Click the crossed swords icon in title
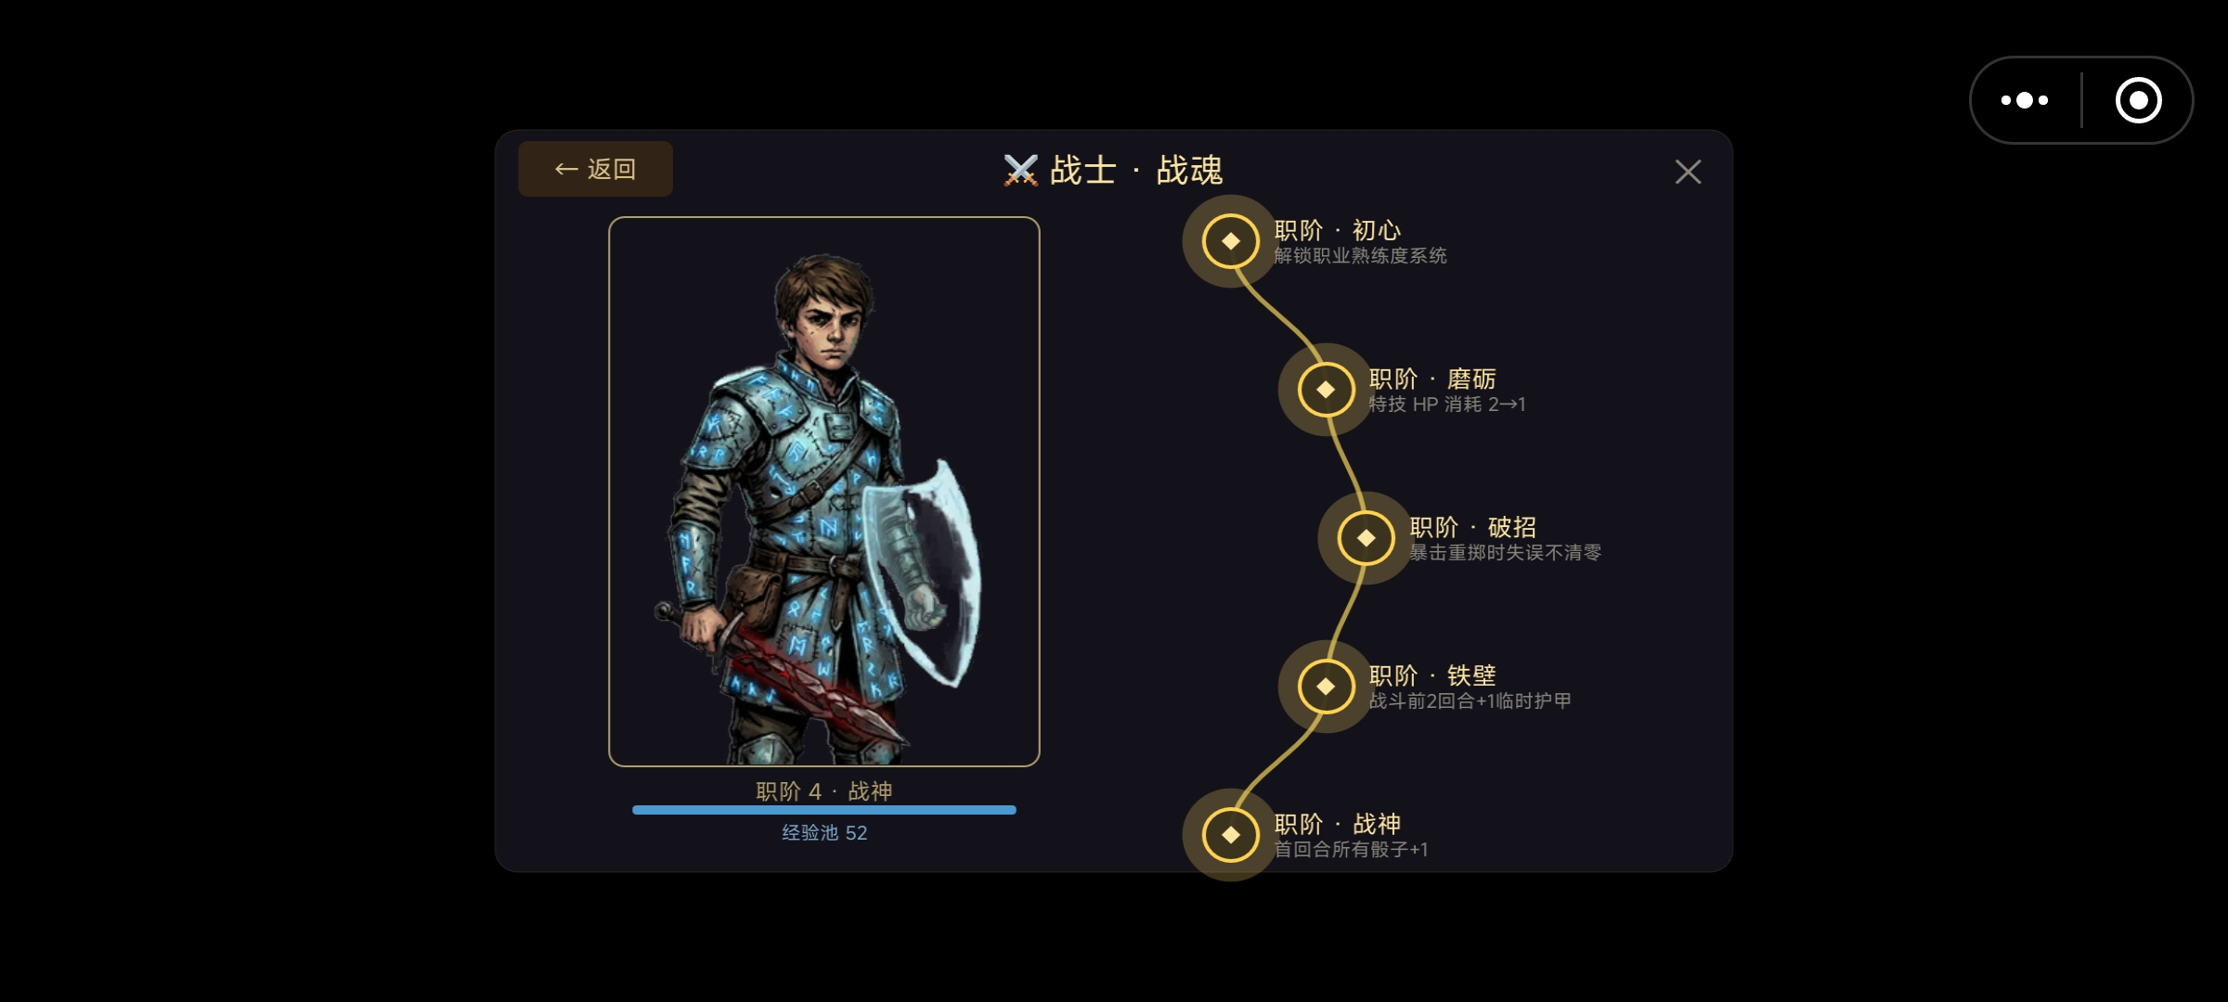The image size is (2228, 1002). pyautogui.click(x=1020, y=171)
